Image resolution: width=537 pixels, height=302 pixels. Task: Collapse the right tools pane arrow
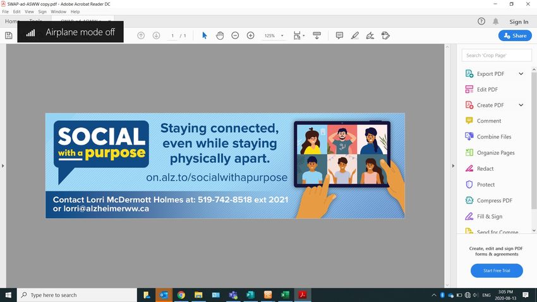pyautogui.click(x=453, y=166)
